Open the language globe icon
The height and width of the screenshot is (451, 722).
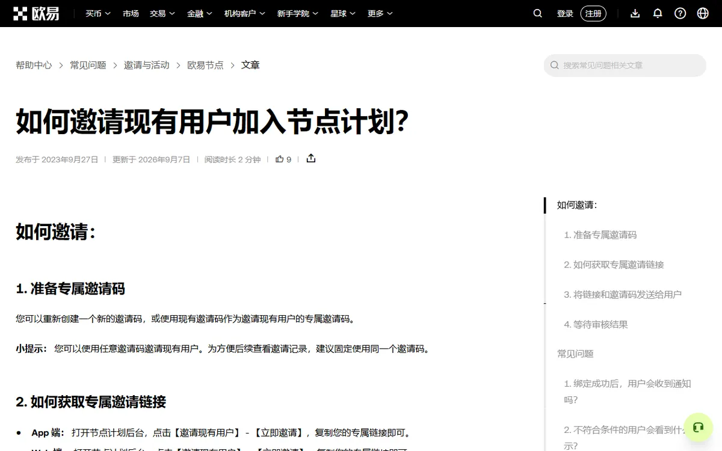(x=703, y=13)
